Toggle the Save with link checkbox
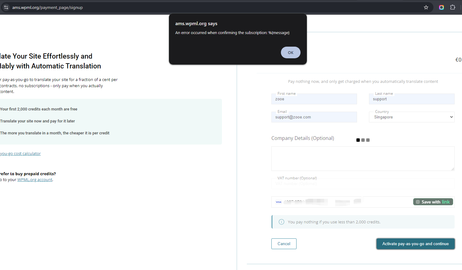This screenshot has height=270, width=462. click(418, 202)
